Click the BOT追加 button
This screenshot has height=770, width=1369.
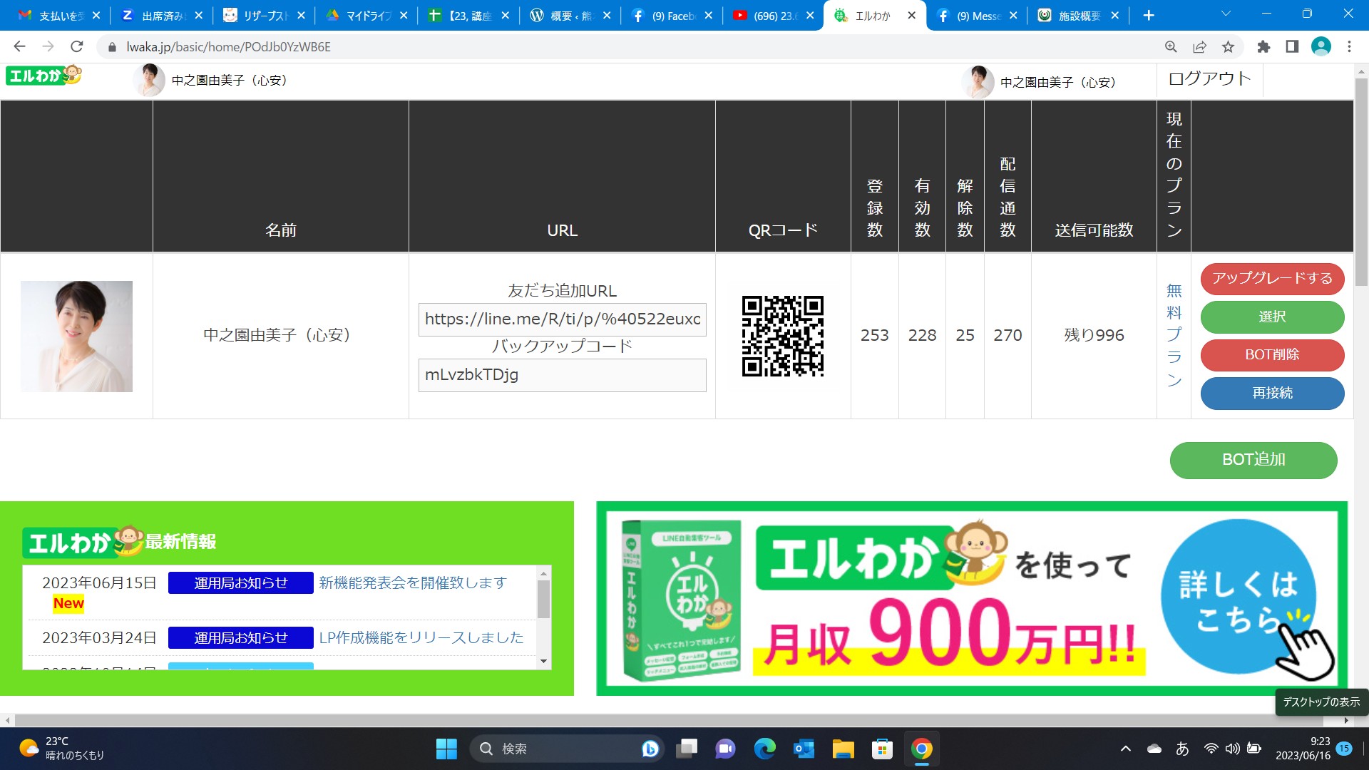pyautogui.click(x=1253, y=461)
